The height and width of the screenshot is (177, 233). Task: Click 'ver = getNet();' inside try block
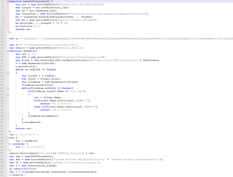click(27, 141)
